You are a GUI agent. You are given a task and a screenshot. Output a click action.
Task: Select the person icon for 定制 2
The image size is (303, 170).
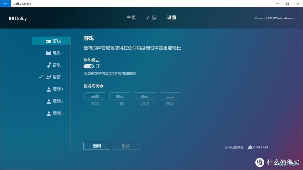point(49,101)
